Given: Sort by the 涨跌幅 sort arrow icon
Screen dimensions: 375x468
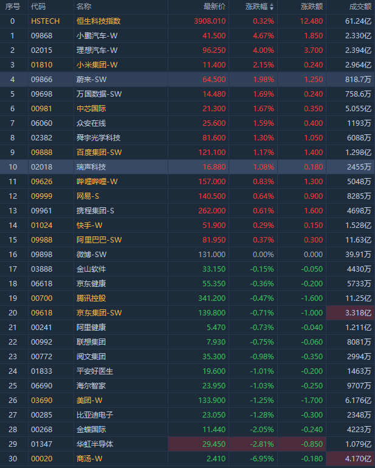Looking at the screenshot, I should (x=272, y=7).
